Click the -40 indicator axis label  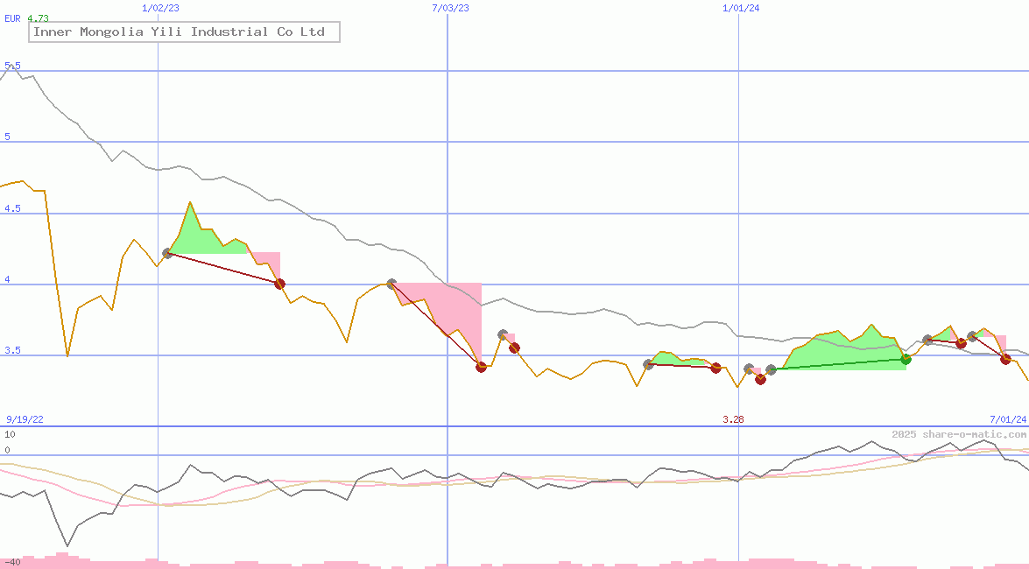pyautogui.click(x=12, y=563)
